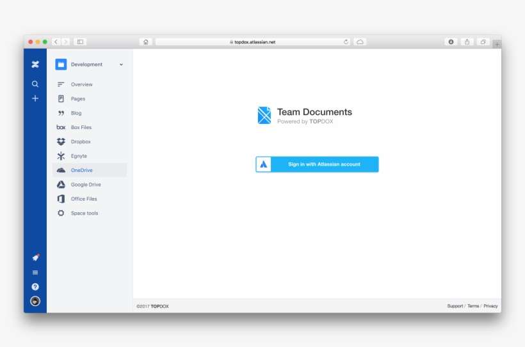The height and width of the screenshot is (347, 525).
Task: Open a new tab plus button
Action: [x=497, y=44]
